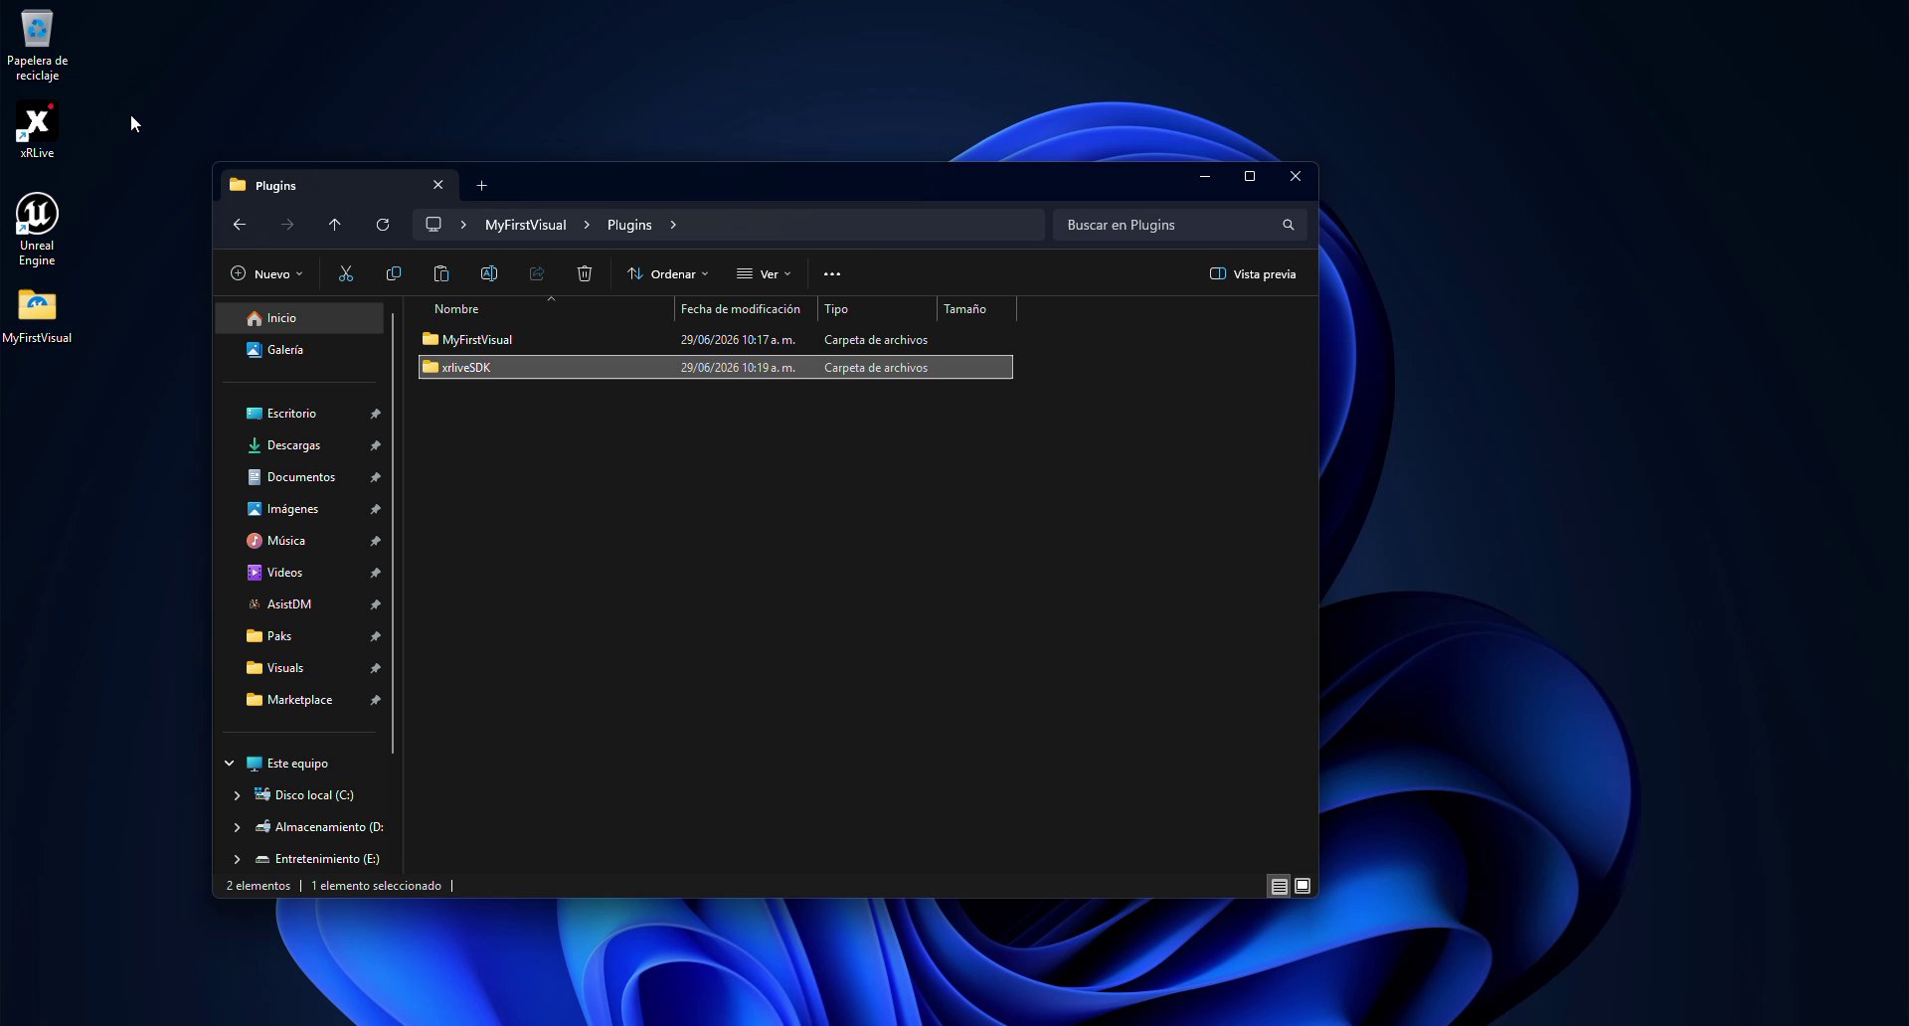This screenshot has width=1909, height=1026.
Task: Click the Delete trash icon
Action: (585, 273)
